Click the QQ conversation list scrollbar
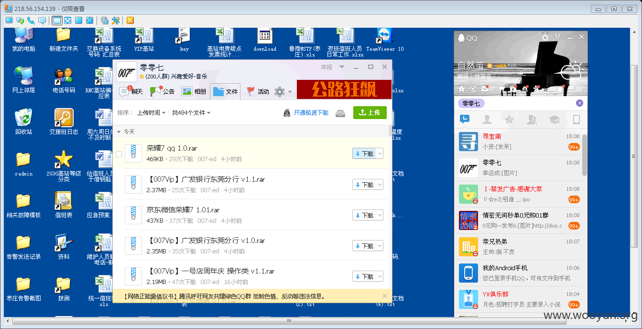This screenshot has height=329, width=642. (585, 155)
